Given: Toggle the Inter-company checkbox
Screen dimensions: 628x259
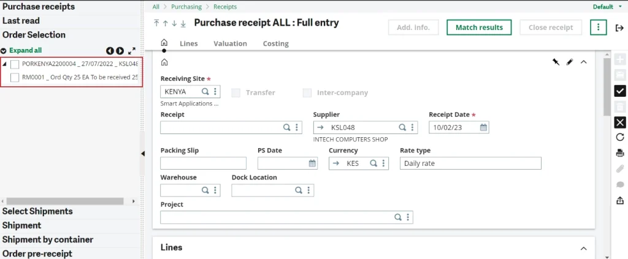Looking at the screenshot, I should point(307,93).
